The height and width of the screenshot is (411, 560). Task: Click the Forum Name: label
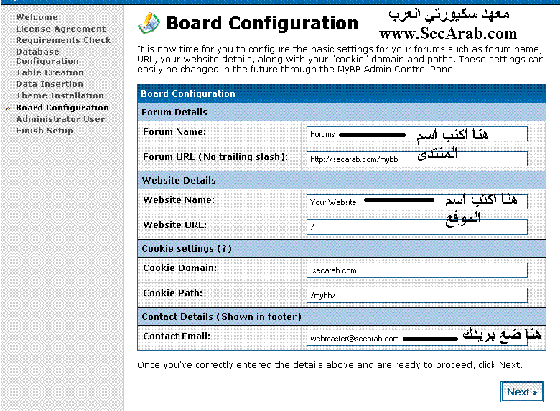coord(174,132)
